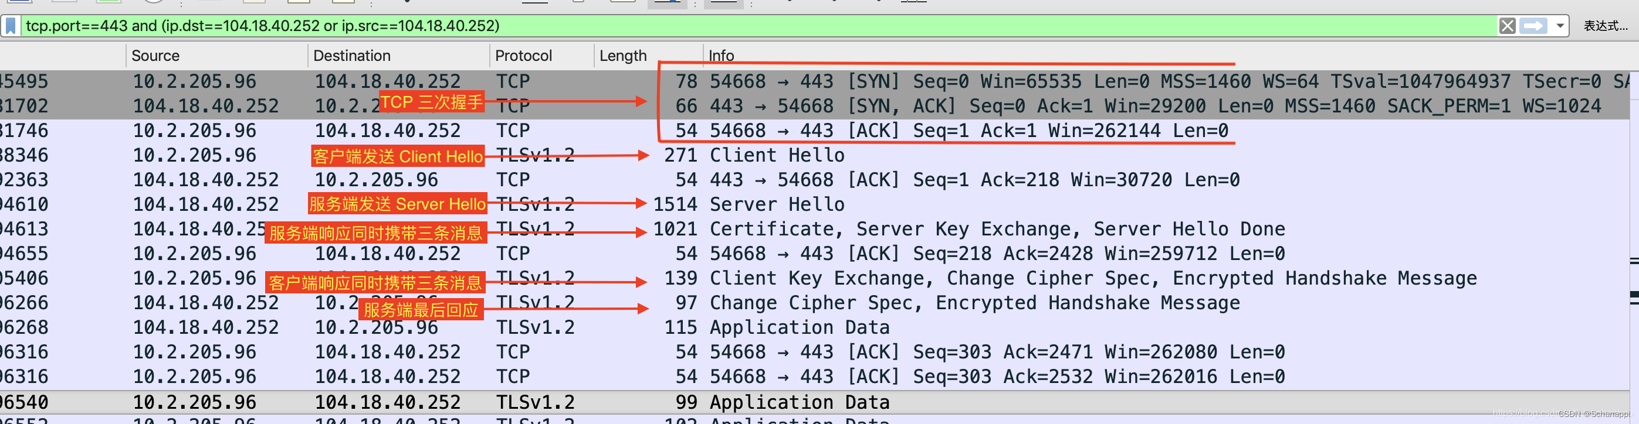Sort packets by the Protocol column header
1639x424 pixels.
coord(541,56)
